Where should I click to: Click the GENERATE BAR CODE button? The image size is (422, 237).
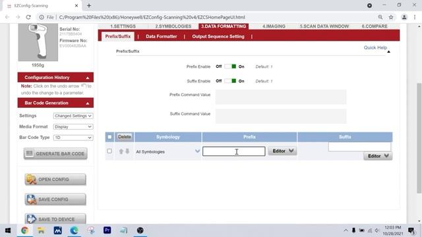click(x=55, y=153)
